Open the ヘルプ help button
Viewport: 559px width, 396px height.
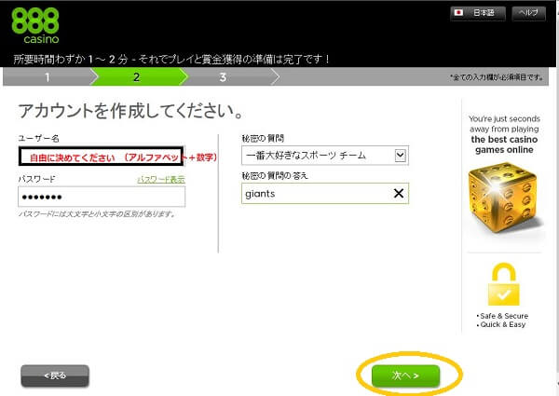pos(528,13)
